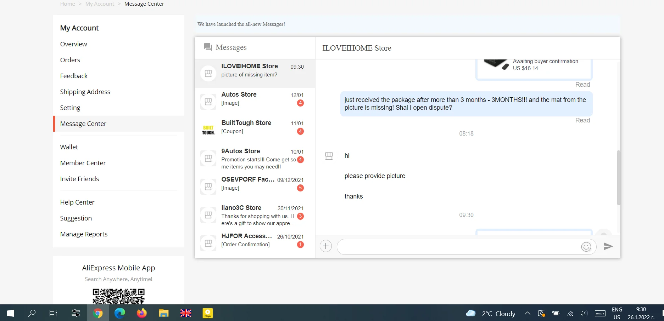This screenshot has width=664, height=321.
Task: Open Setting in account menu
Action: pos(70,108)
